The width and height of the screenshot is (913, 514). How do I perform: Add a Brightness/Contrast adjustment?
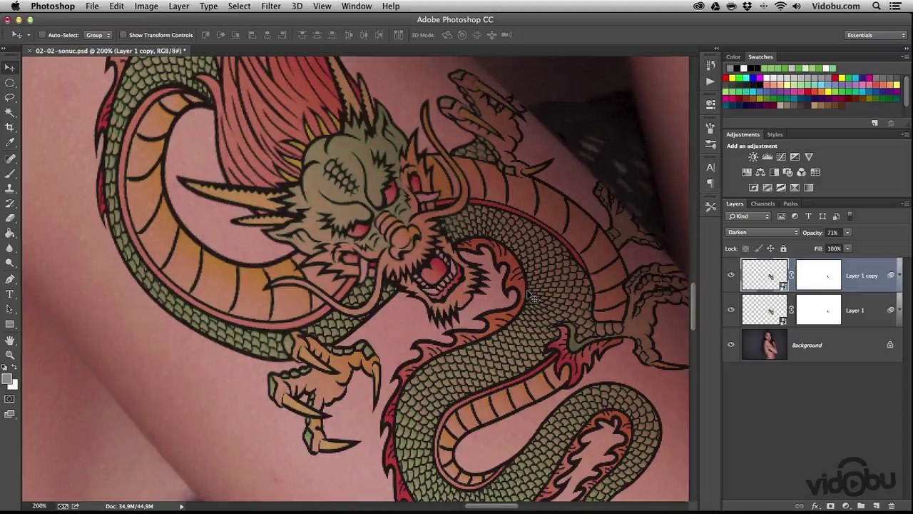(753, 157)
